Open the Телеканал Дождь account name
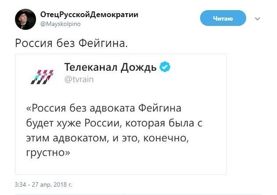This screenshot has width=277, height=195. point(110,68)
